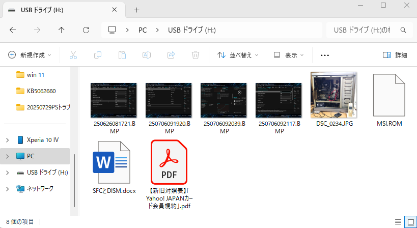Select thumbnail 250706092117.BMP
The image size is (417, 228).
coord(279,100)
